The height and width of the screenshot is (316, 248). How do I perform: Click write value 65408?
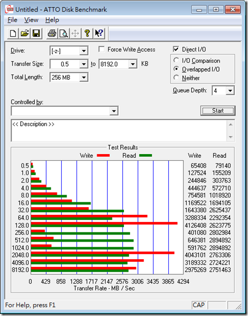coord(198,166)
